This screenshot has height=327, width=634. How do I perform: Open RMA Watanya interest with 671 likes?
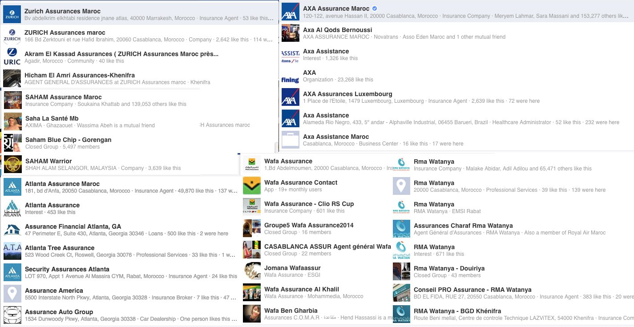513,250
